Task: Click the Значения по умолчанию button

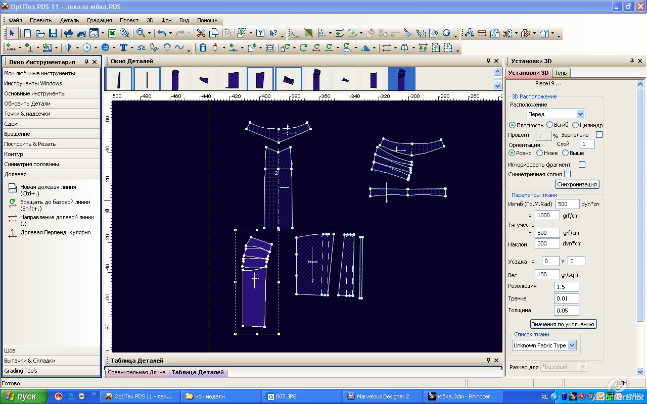Action: pyautogui.click(x=563, y=324)
